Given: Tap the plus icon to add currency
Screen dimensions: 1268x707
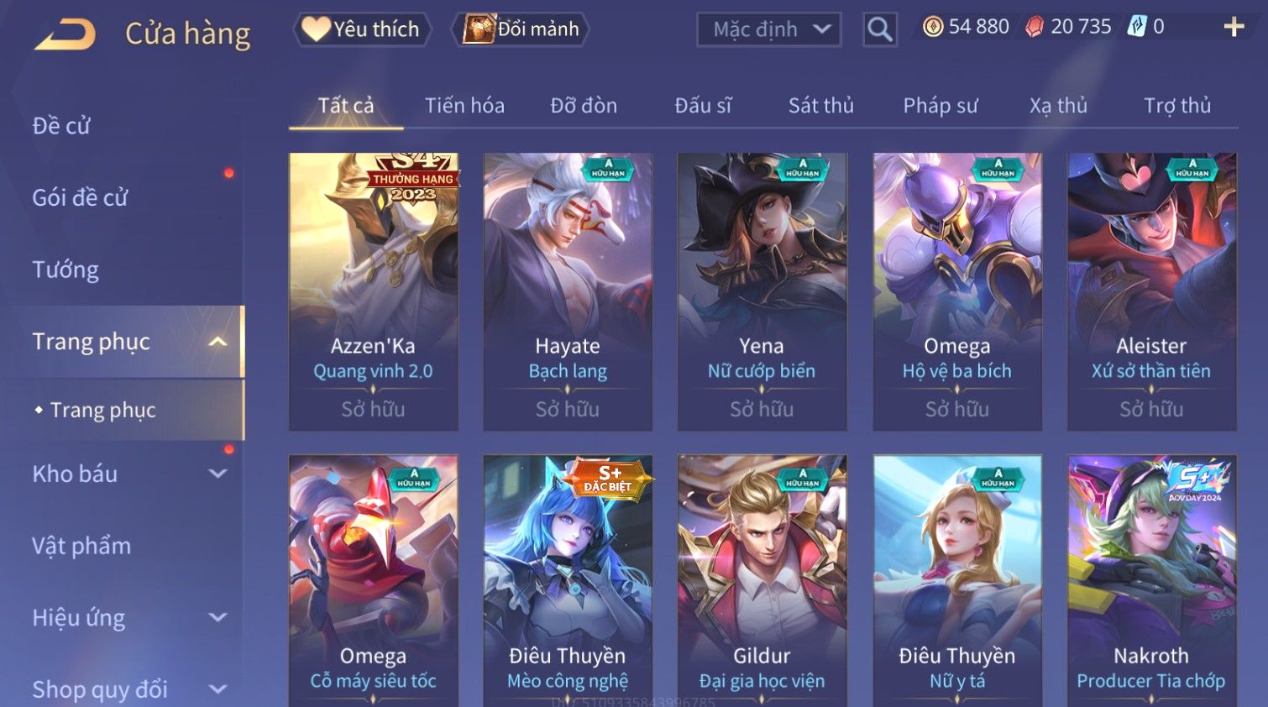Looking at the screenshot, I should [x=1234, y=27].
